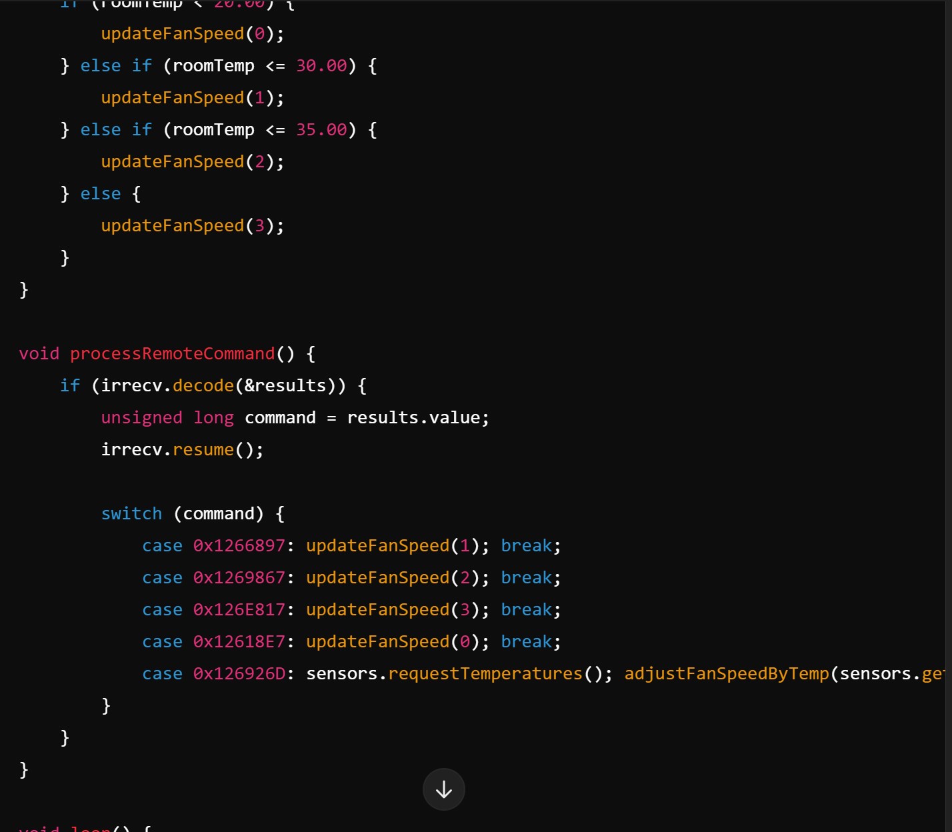This screenshot has width=952, height=832.
Task: Click 'roomTemp <= 30.00' condition line
Action: coord(219,65)
